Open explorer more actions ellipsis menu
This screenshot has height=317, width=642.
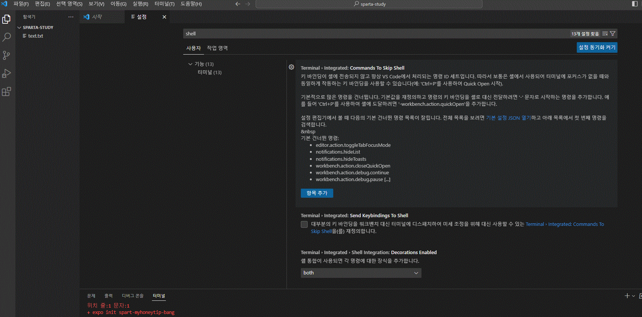point(71,17)
